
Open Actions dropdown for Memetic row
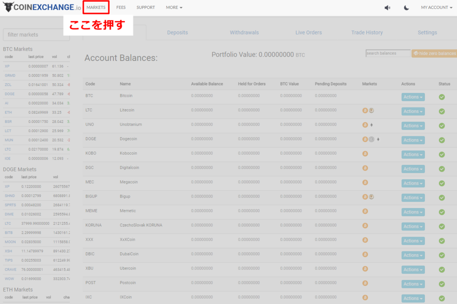pyautogui.click(x=413, y=212)
